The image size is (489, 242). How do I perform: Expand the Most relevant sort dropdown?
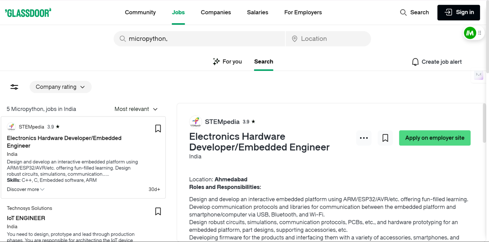click(136, 109)
